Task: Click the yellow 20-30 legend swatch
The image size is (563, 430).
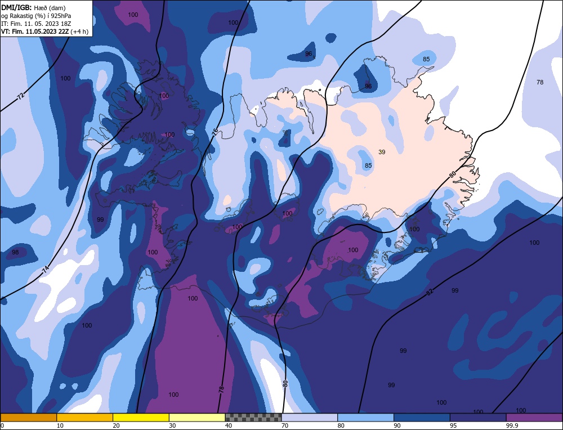Action: 141,417
